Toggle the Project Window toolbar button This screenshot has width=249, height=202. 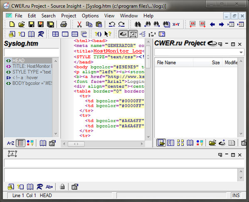pos(123,34)
